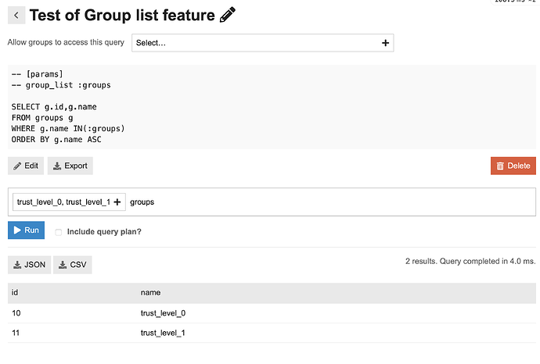Select the 'trust_level_0' name cell

coord(163,313)
